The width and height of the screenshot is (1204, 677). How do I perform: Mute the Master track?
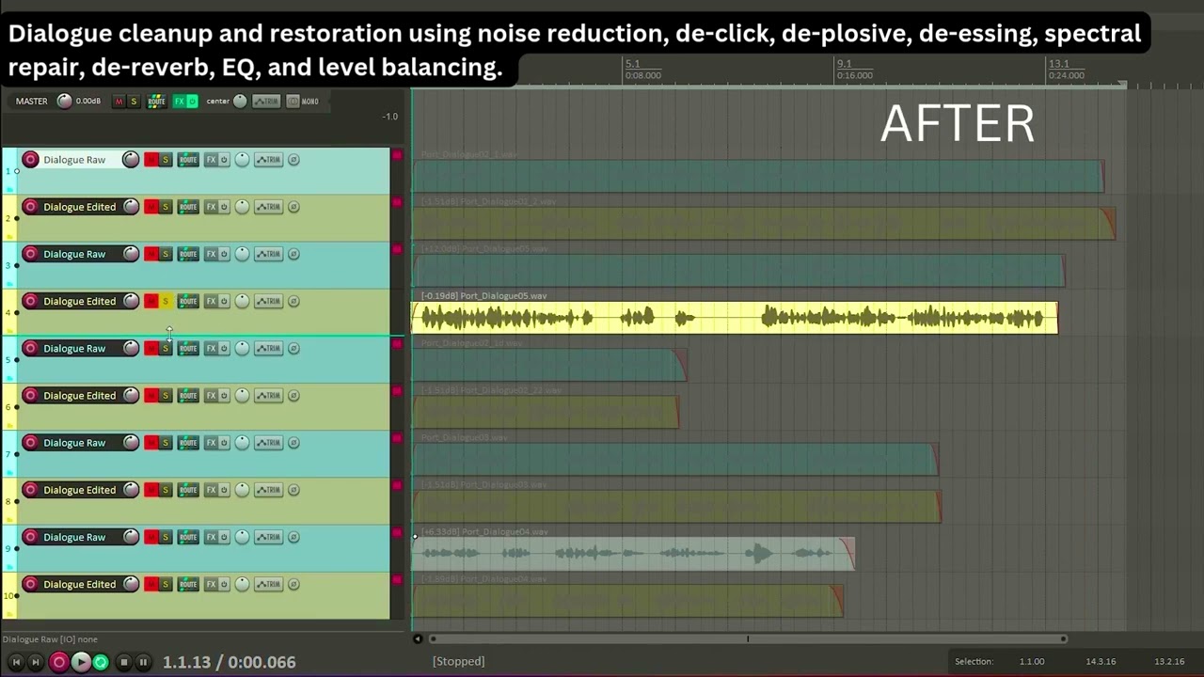119,102
